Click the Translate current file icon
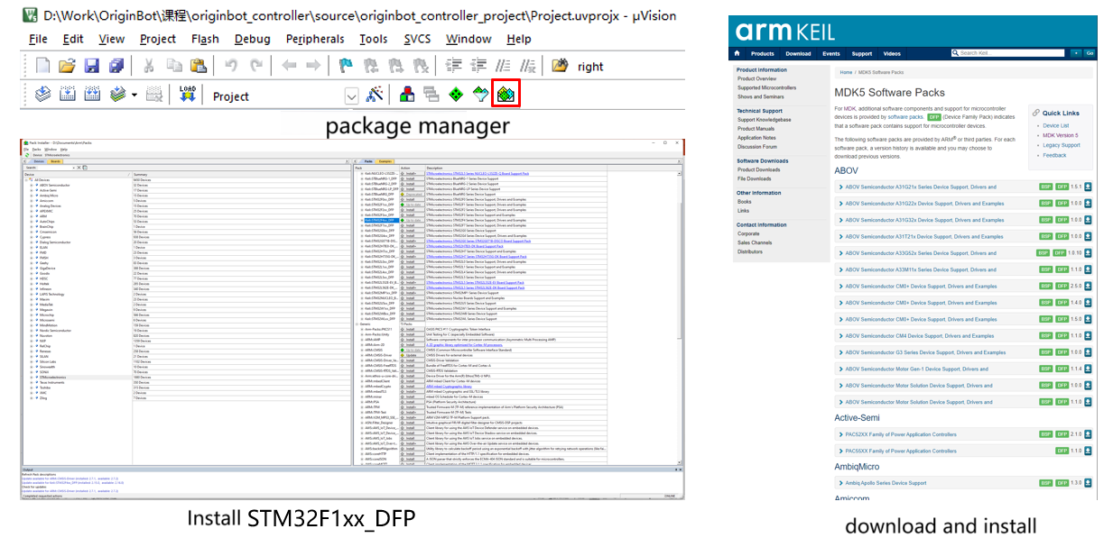The height and width of the screenshot is (538, 1113). (x=43, y=95)
